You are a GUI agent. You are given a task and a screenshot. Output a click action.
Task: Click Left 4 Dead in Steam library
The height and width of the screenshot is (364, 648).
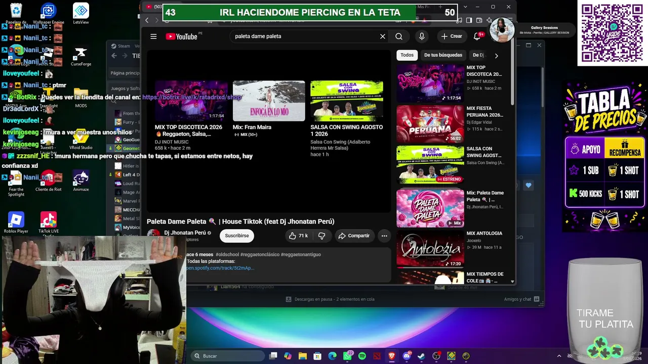(131, 175)
